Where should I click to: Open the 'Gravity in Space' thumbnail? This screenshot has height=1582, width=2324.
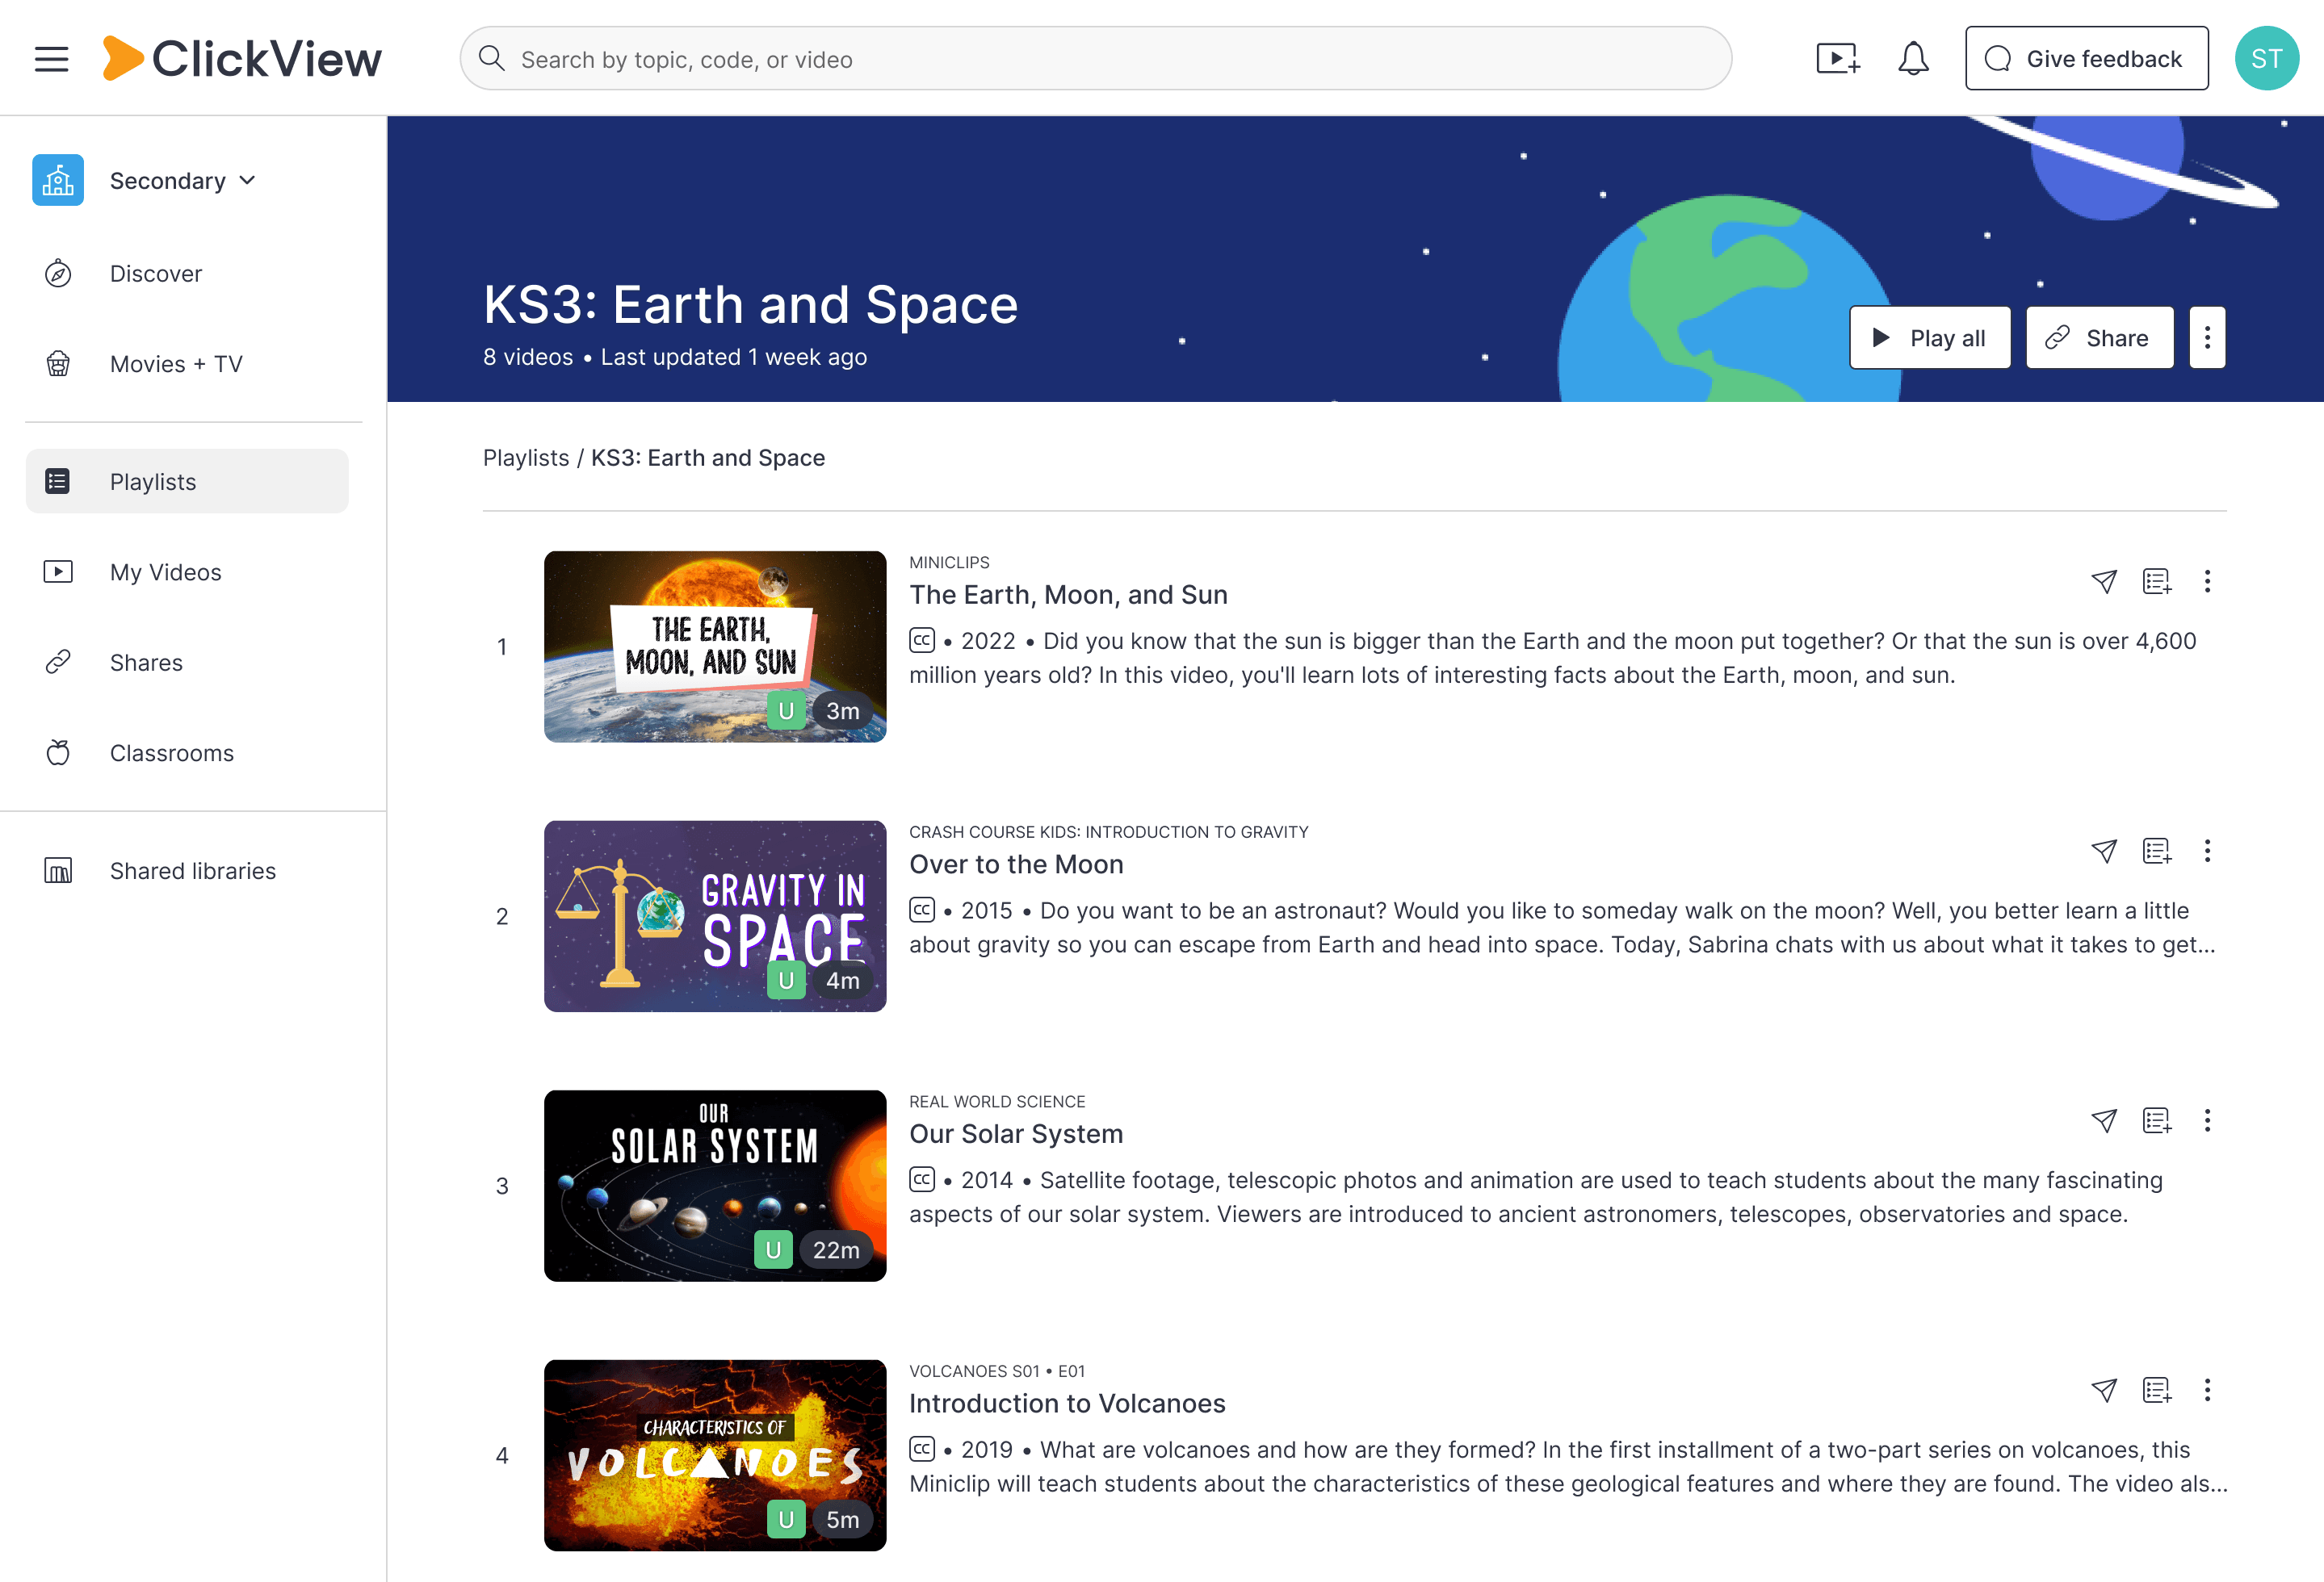click(x=715, y=916)
